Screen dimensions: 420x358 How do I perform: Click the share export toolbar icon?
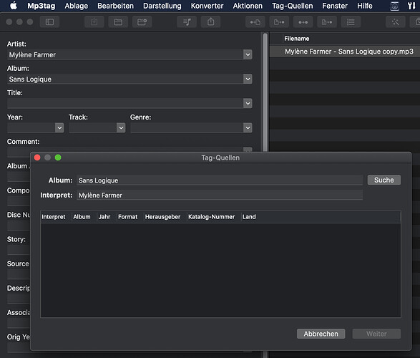point(210,22)
